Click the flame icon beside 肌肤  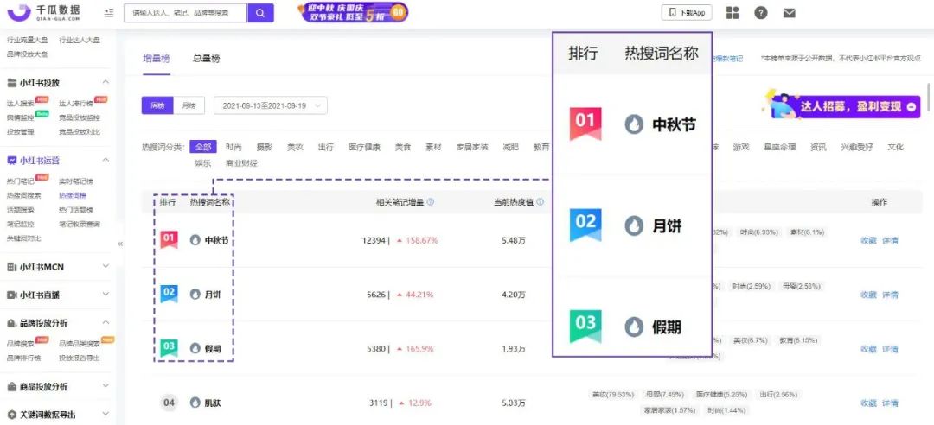tap(195, 403)
